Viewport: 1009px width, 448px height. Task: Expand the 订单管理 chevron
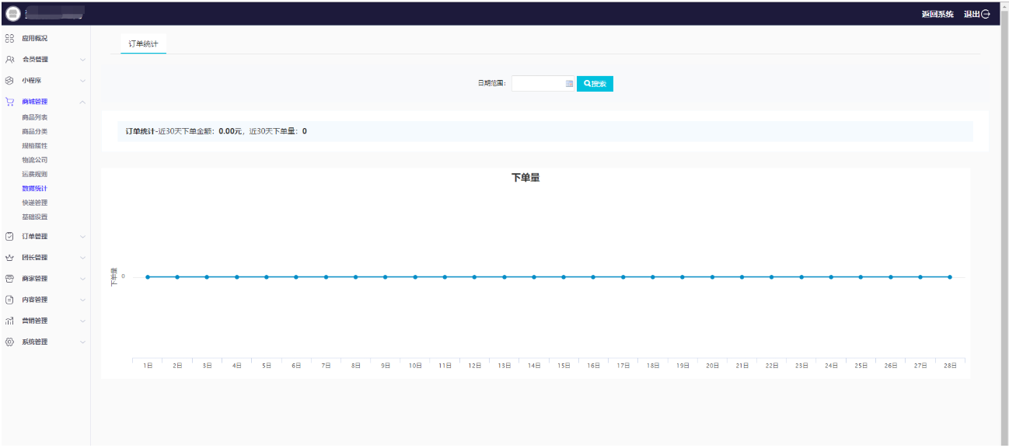(82, 237)
